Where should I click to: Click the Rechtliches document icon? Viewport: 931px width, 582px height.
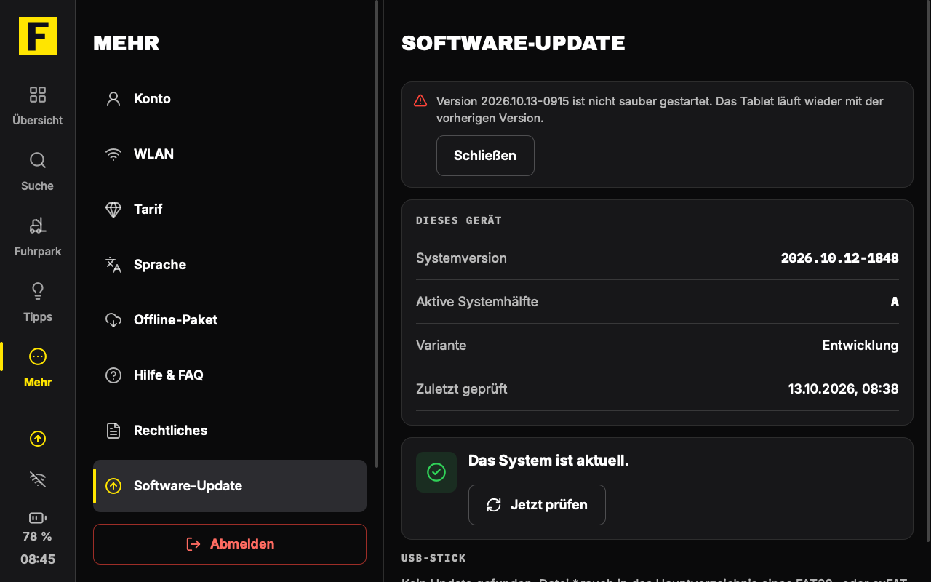click(113, 431)
